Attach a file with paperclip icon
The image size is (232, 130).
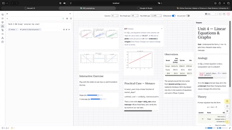67,30
